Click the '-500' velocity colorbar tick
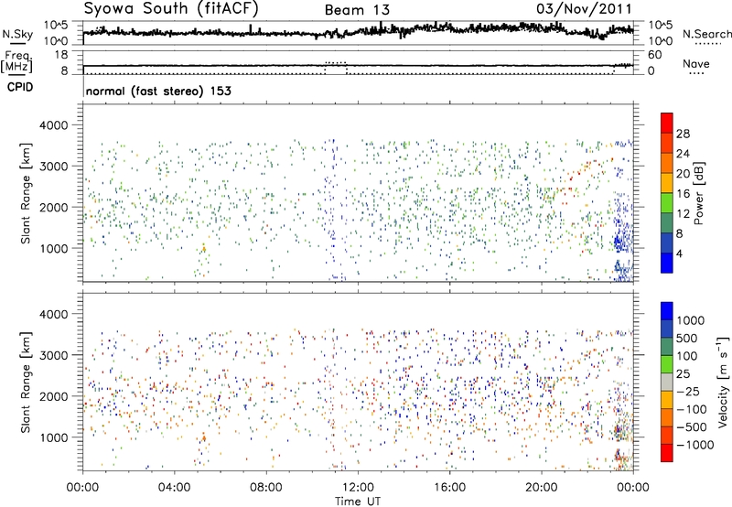732x507 pixels. [x=692, y=427]
